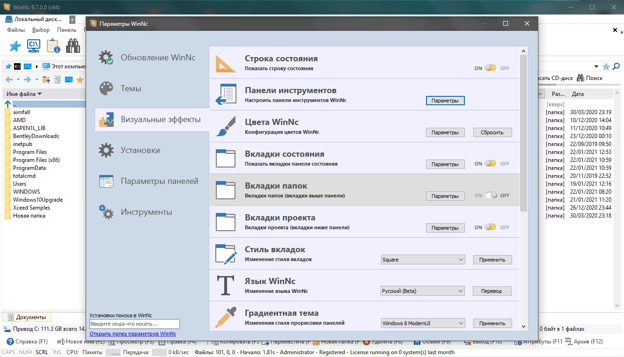
Task: Open forward history dropdown arrow
Action: pos(37,80)
